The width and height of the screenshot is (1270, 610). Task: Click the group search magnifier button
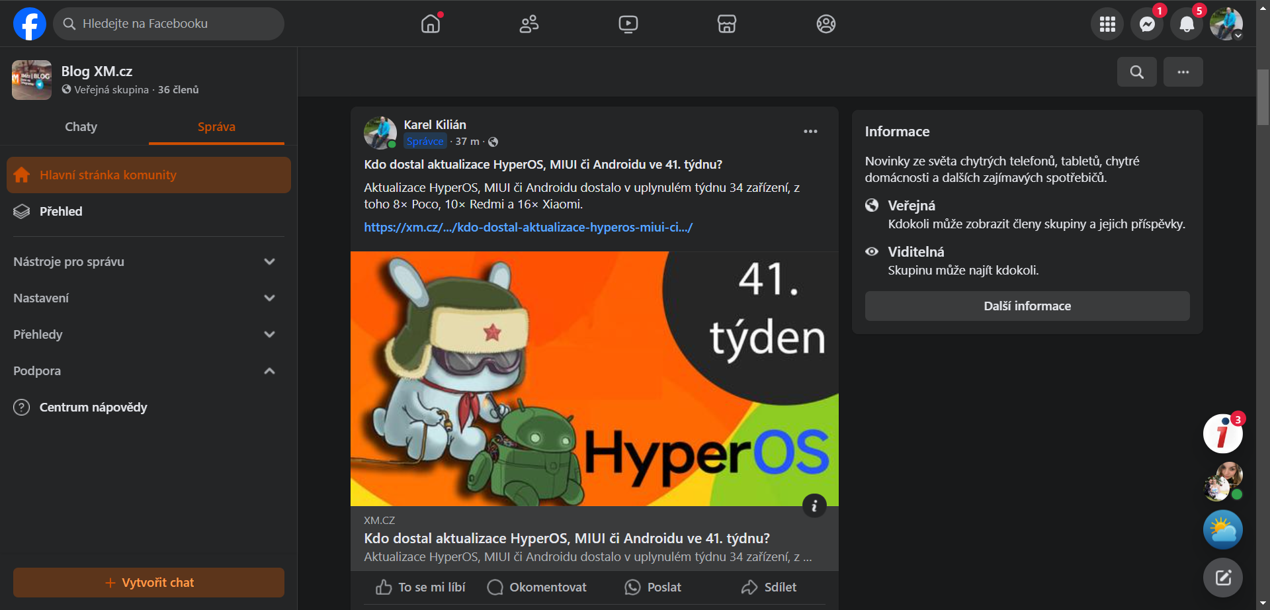point(1136,71)
